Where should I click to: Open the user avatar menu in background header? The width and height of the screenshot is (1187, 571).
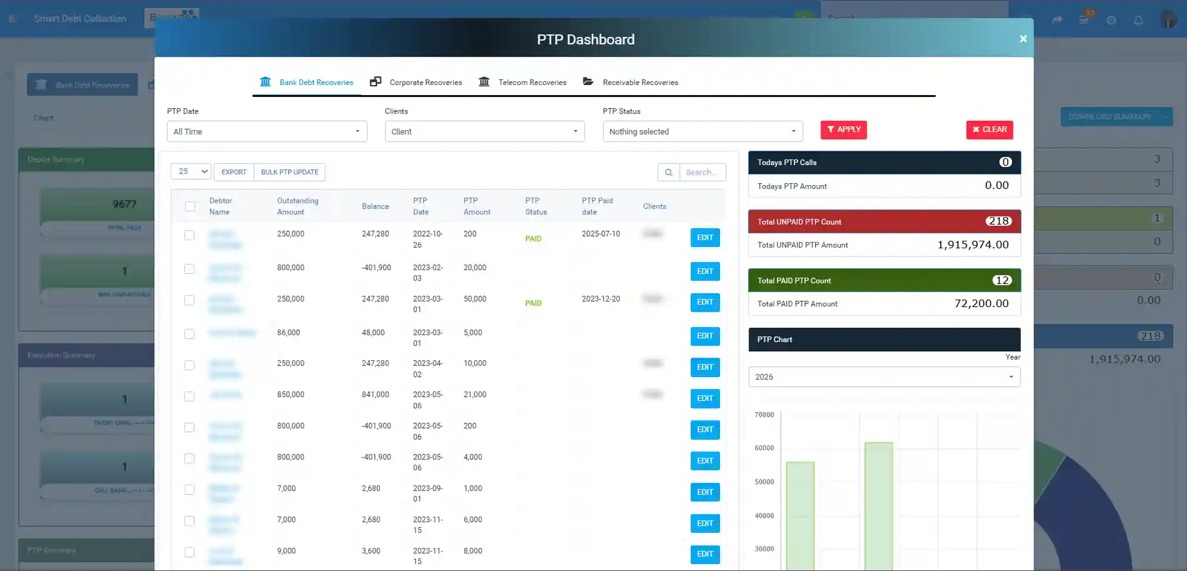click(x=1168, y=19)
